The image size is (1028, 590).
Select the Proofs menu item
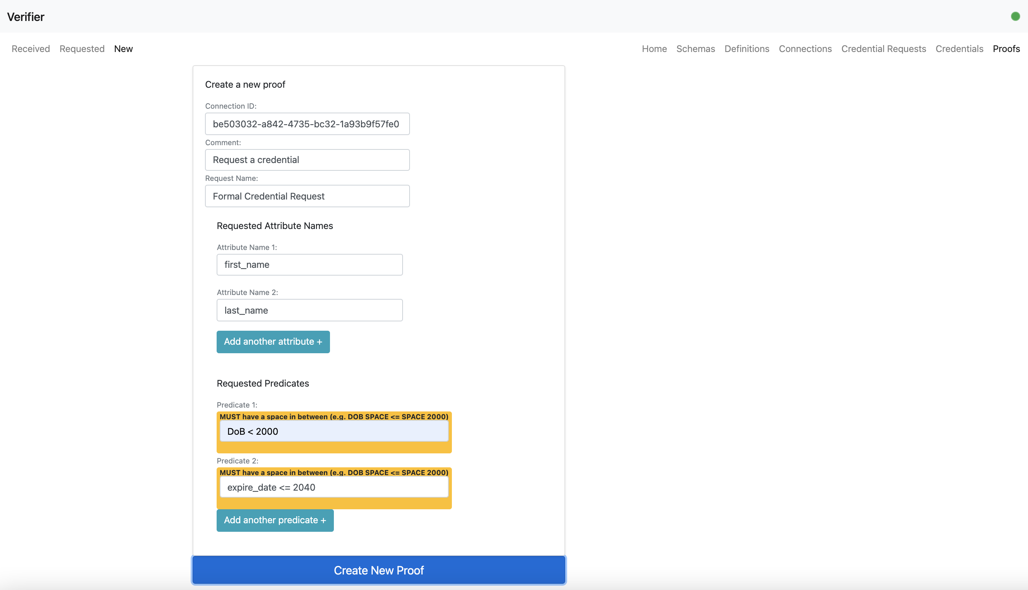[1006, 49]
